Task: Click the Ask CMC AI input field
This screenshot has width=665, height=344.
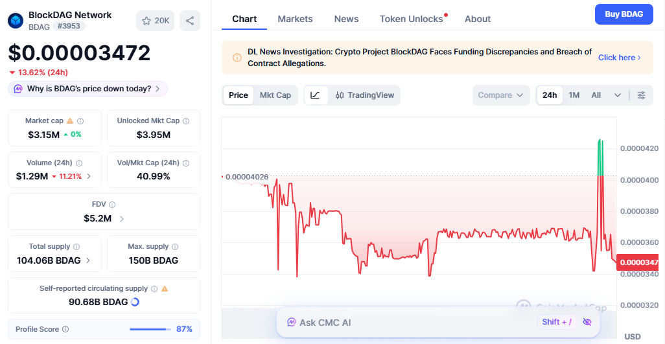Action: click(x=438, y=323)
